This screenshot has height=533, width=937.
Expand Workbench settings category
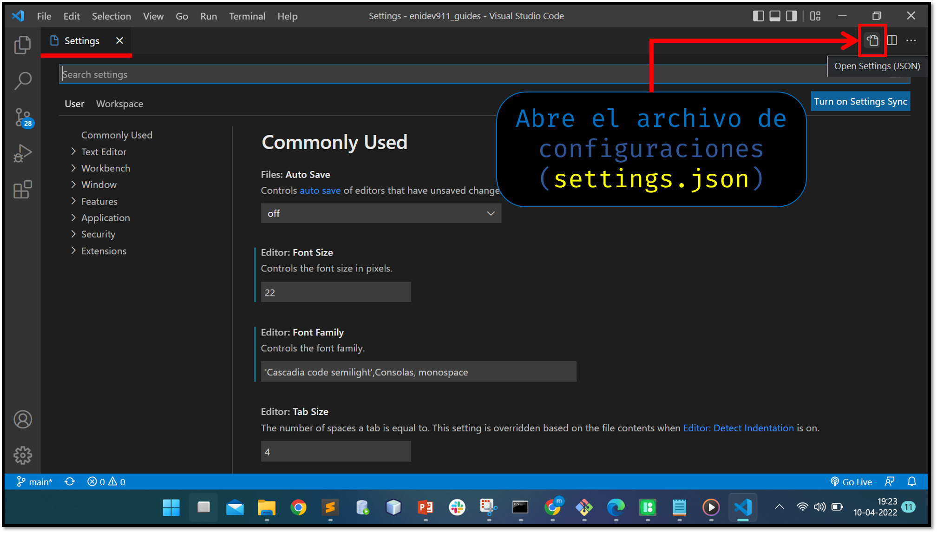105,168
